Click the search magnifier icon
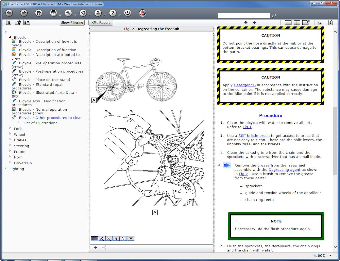The image size is (340, 261). [274, 16]
